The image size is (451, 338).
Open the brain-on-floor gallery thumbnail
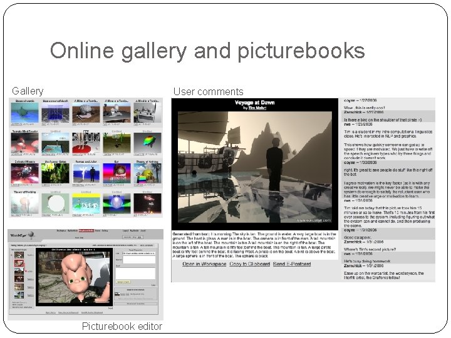(x=86, y=113)
